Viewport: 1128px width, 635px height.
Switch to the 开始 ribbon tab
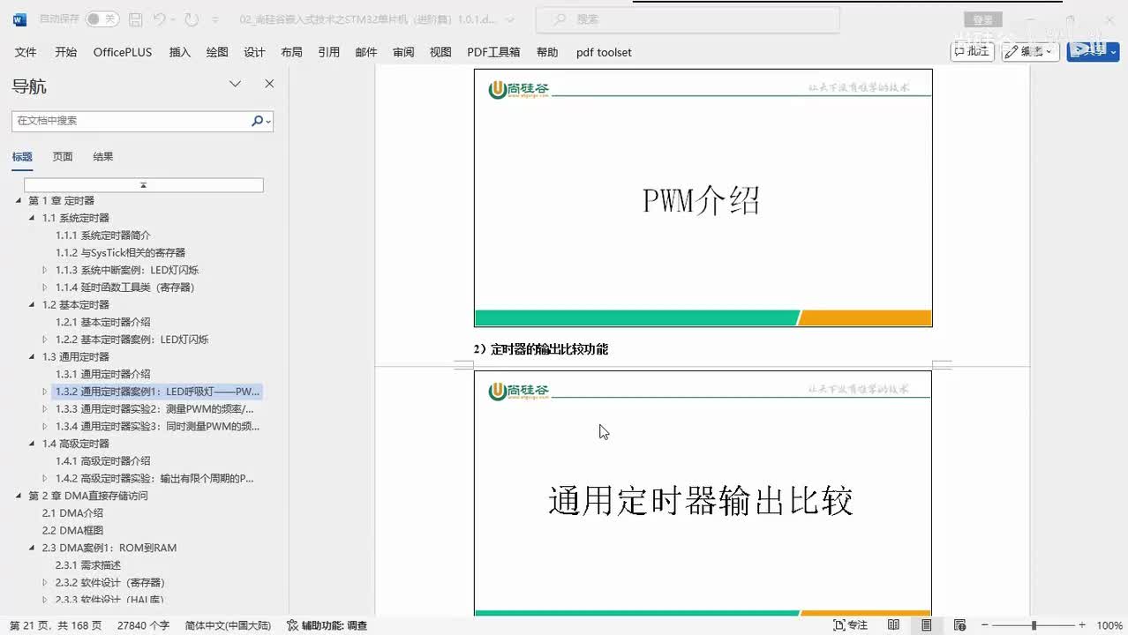click(x=66, y=52)
